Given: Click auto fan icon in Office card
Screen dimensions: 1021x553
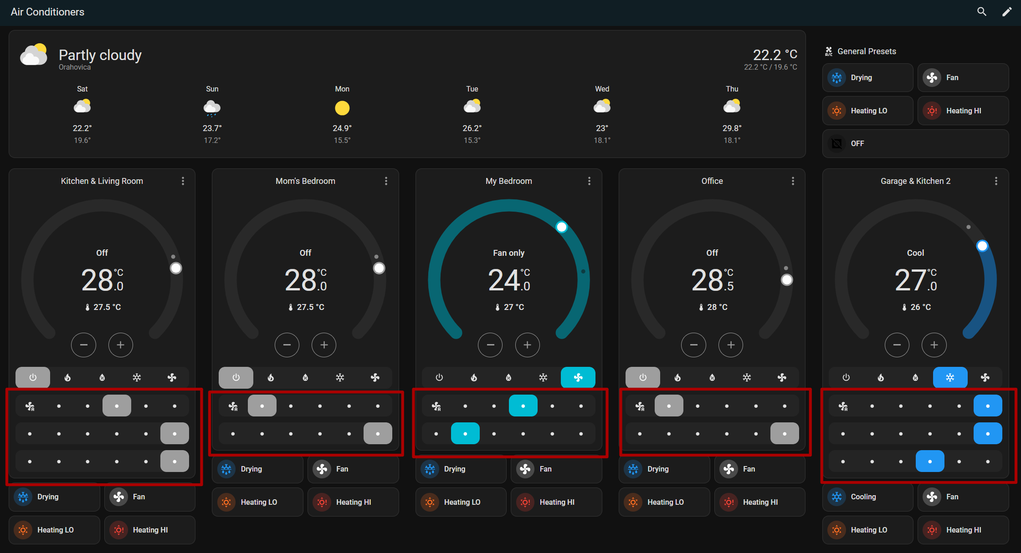Looking at the screenshot, I should [640, 406].
